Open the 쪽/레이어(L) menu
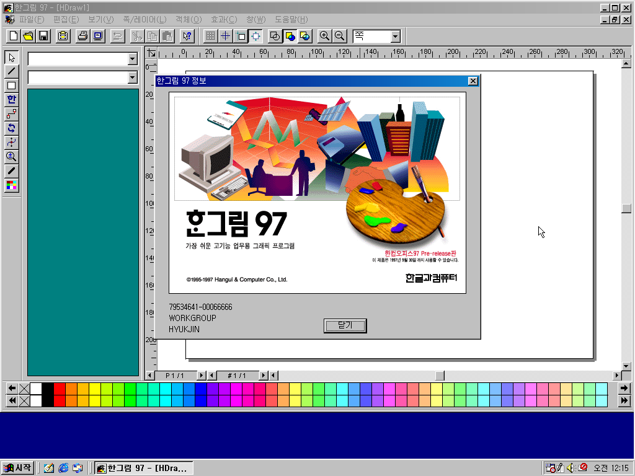635x476 pixels. (144, 19)
